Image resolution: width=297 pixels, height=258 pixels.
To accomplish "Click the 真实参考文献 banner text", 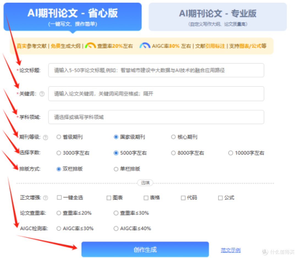I will click(32, 46).
